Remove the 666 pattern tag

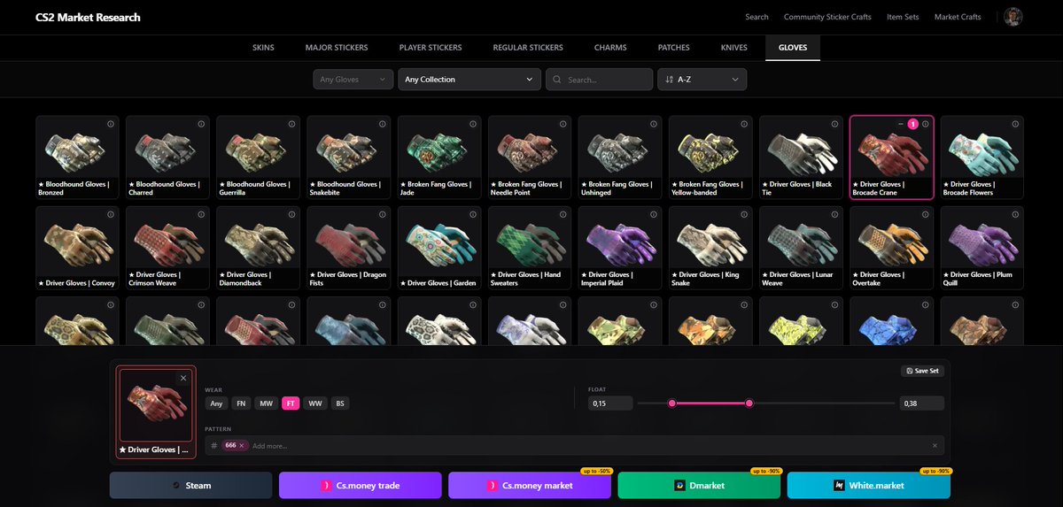pyautogui.click(x=241, y=445)
